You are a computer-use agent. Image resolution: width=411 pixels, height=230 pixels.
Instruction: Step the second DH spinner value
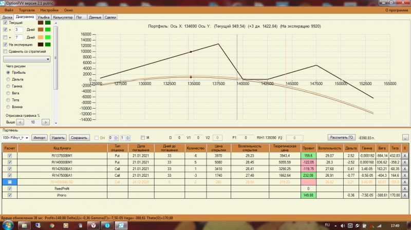[x=127, y=138]
